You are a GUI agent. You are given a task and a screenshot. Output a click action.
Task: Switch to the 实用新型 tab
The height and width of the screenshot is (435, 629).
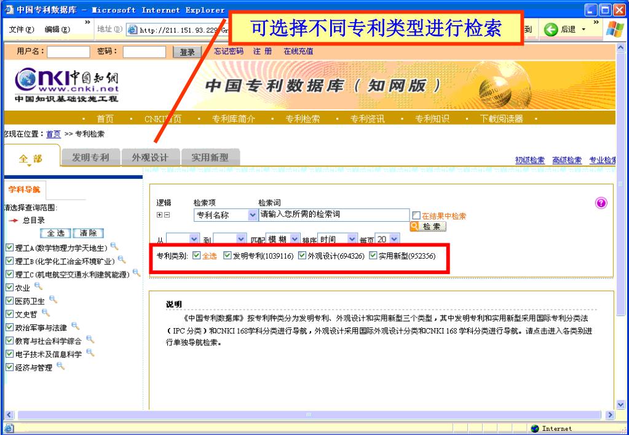click(210, 157)
